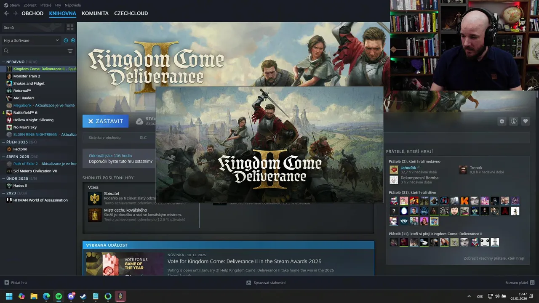Toggle the ready-to-play filter icon
The height and width of the screenshot is (303, 539).
(73, 40)
